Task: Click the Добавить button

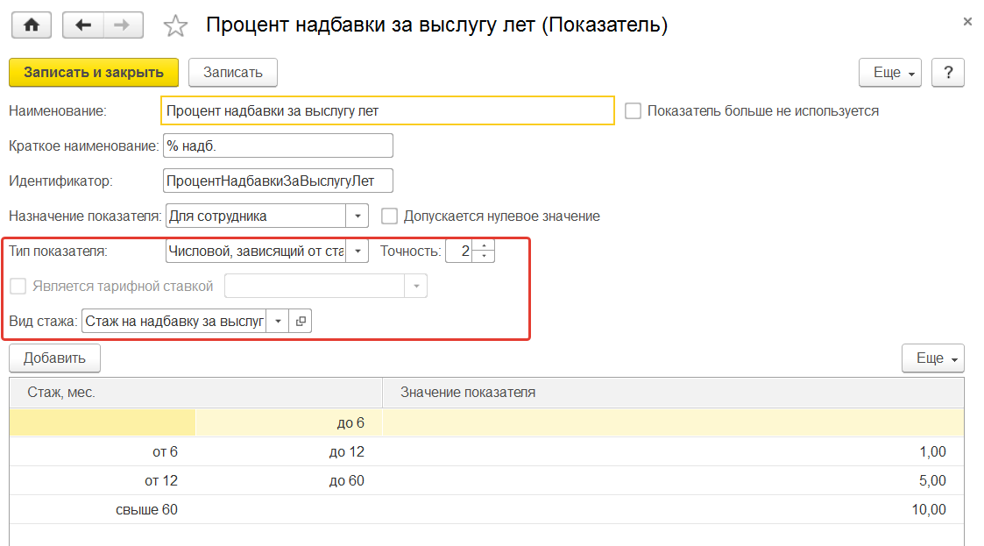Action: [x=54, y=358]
